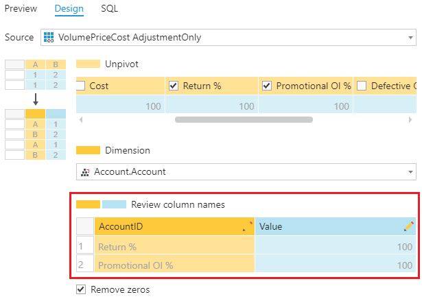The height and width of the screenshot is (301, 422).
Task: Click the horizontal scrollbar under Unpivot columns
Action: coord(244,119)
